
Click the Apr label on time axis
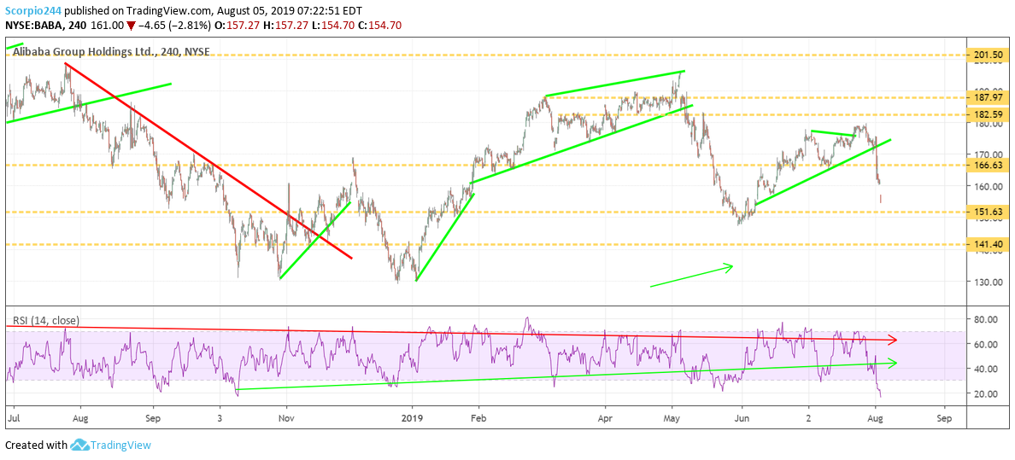tap(605, 419)
